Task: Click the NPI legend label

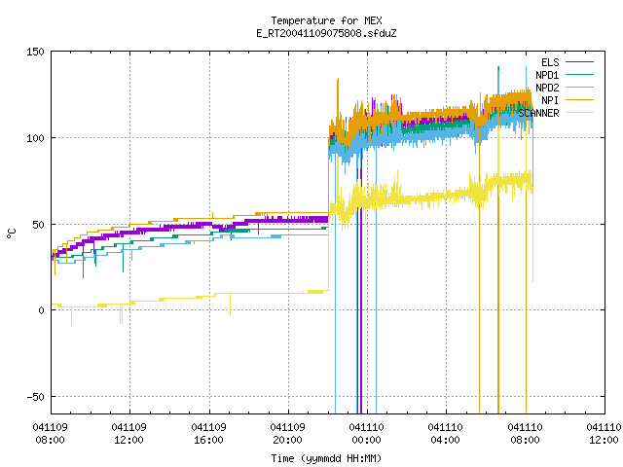Action: (550, 100)
